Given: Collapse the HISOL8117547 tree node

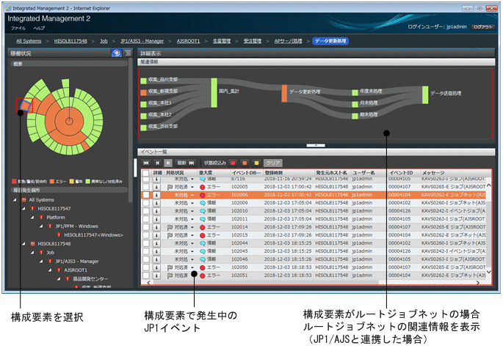Looking at the screenshot, I should point(23,209).
